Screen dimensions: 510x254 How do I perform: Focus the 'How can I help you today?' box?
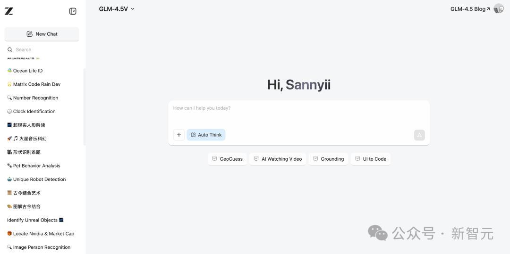pos(298,113)
